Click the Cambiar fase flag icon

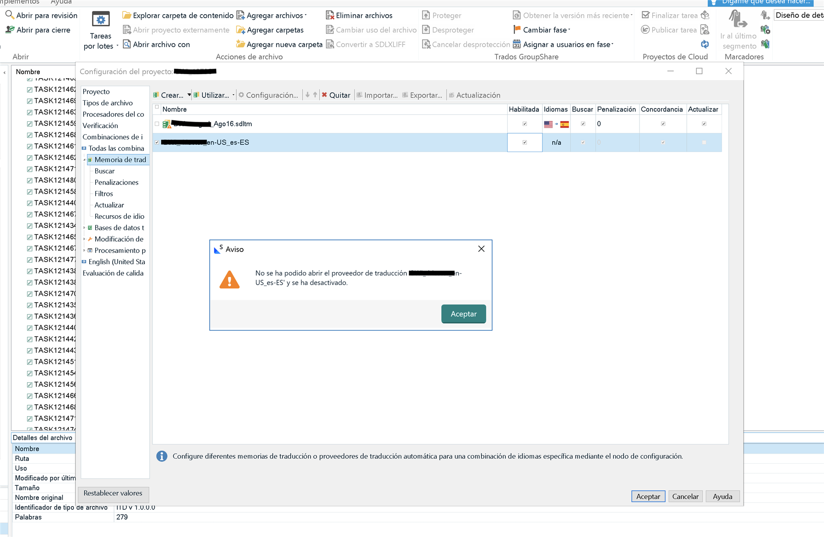517,30
